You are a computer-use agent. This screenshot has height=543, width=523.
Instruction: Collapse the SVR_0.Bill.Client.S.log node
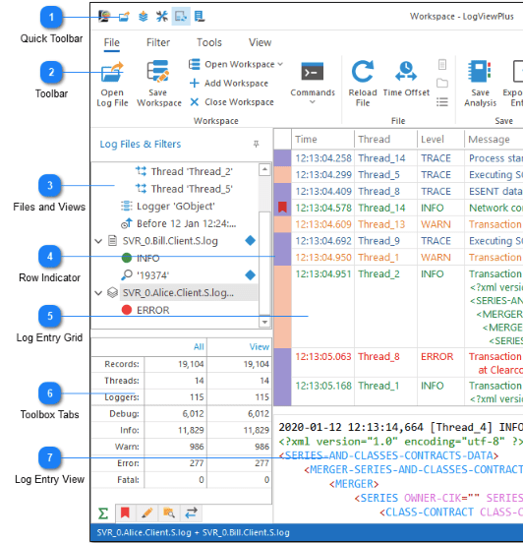tap(98, 241)
